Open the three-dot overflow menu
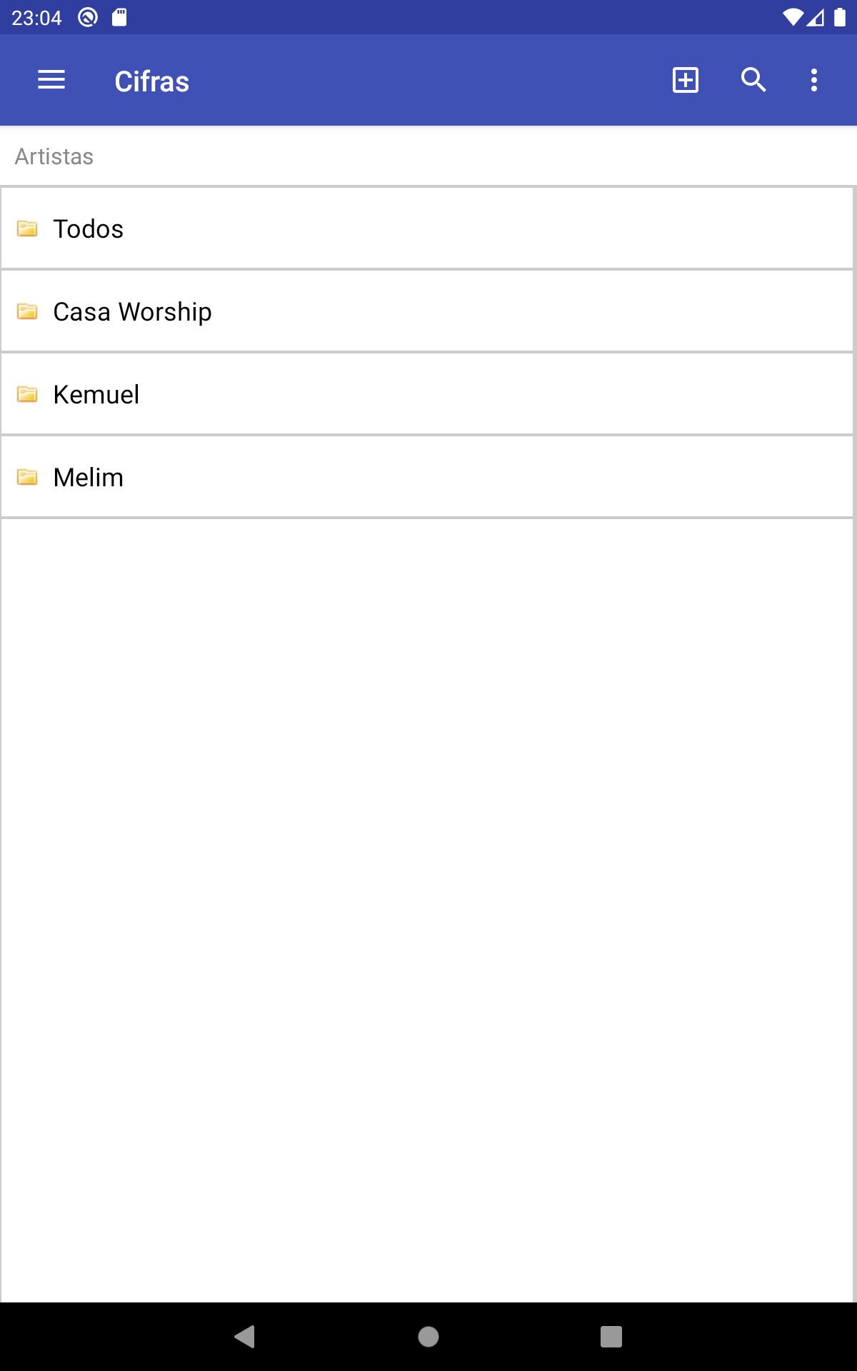 [x=814, y=80]
